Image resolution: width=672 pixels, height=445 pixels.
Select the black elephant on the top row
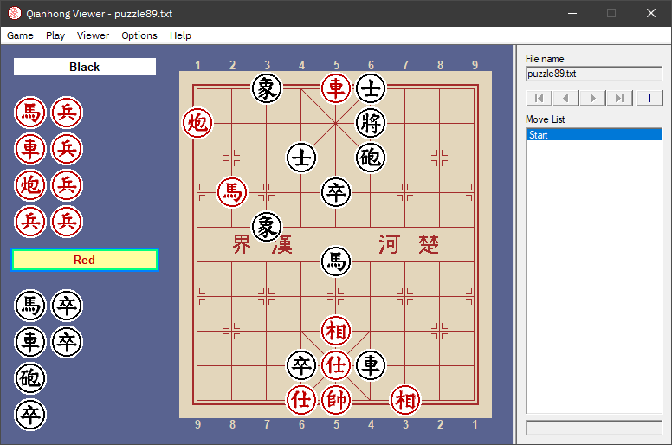(x=267, y=88)
